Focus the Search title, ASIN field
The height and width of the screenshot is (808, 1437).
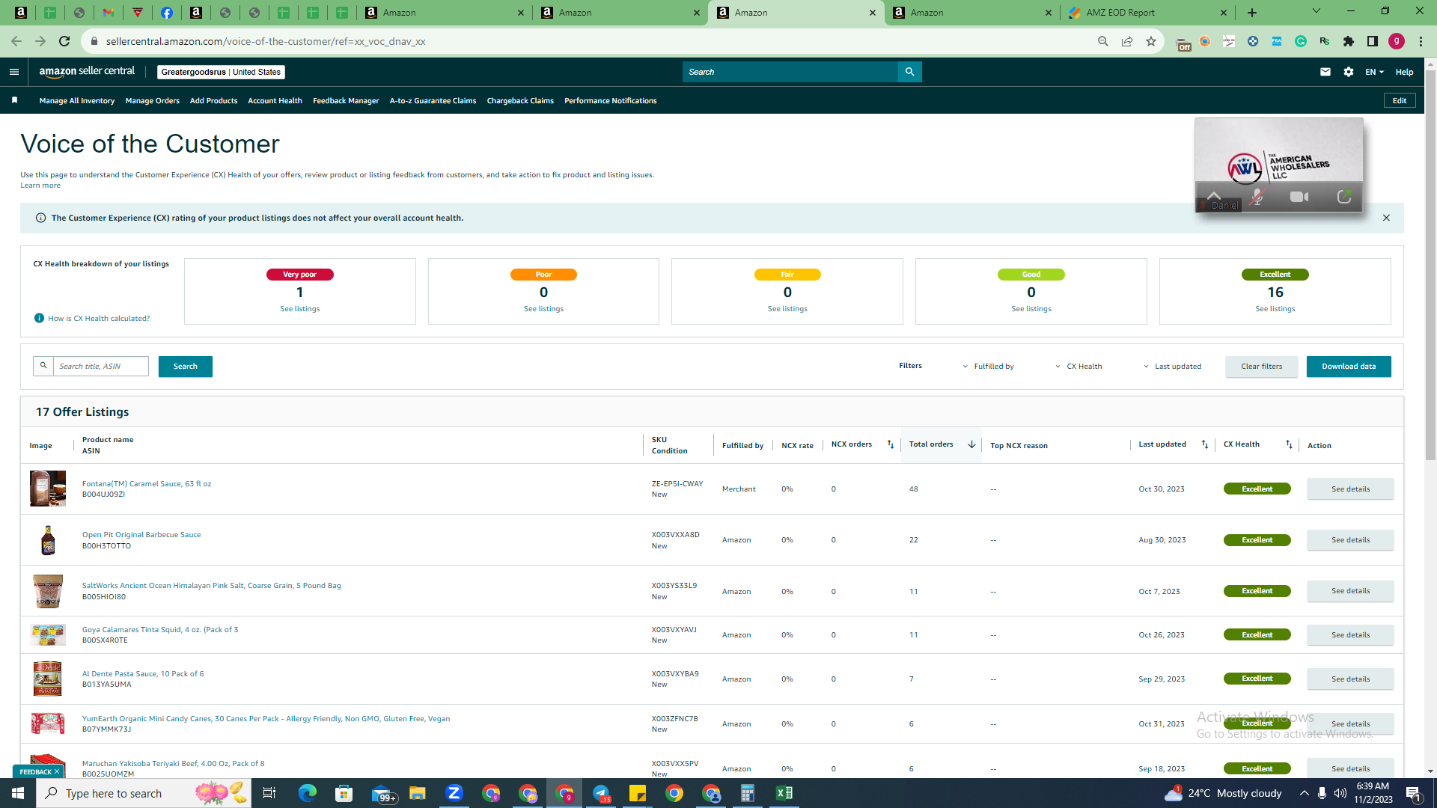pos(100,367)
